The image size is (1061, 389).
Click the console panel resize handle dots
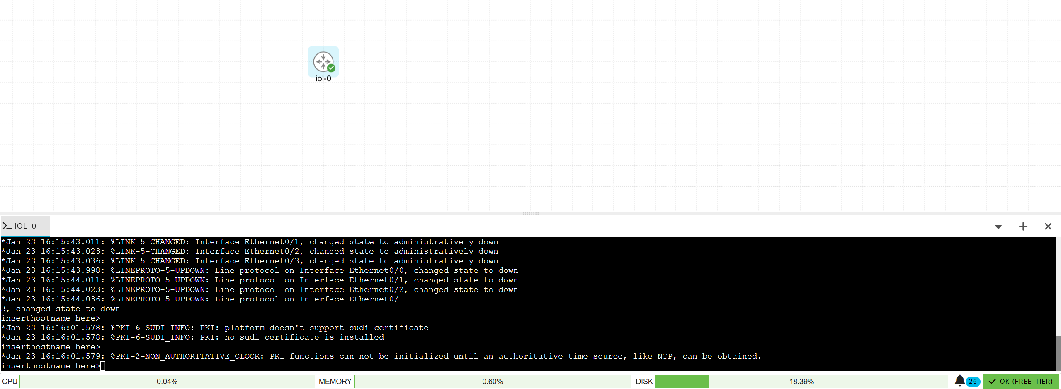530,214
